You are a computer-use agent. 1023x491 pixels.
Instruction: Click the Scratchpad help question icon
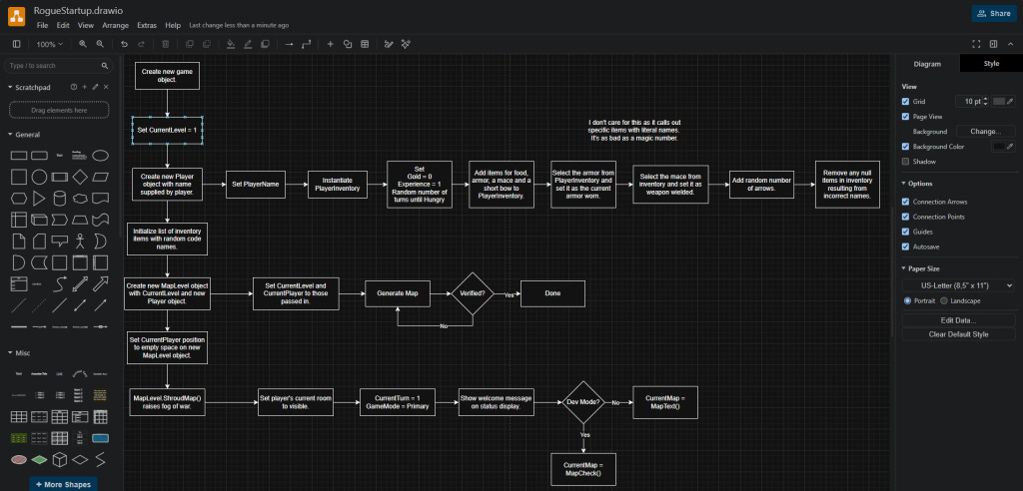coord(74,87)
